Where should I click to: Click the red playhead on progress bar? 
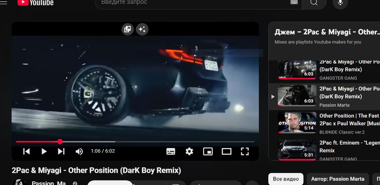(60, 142)
